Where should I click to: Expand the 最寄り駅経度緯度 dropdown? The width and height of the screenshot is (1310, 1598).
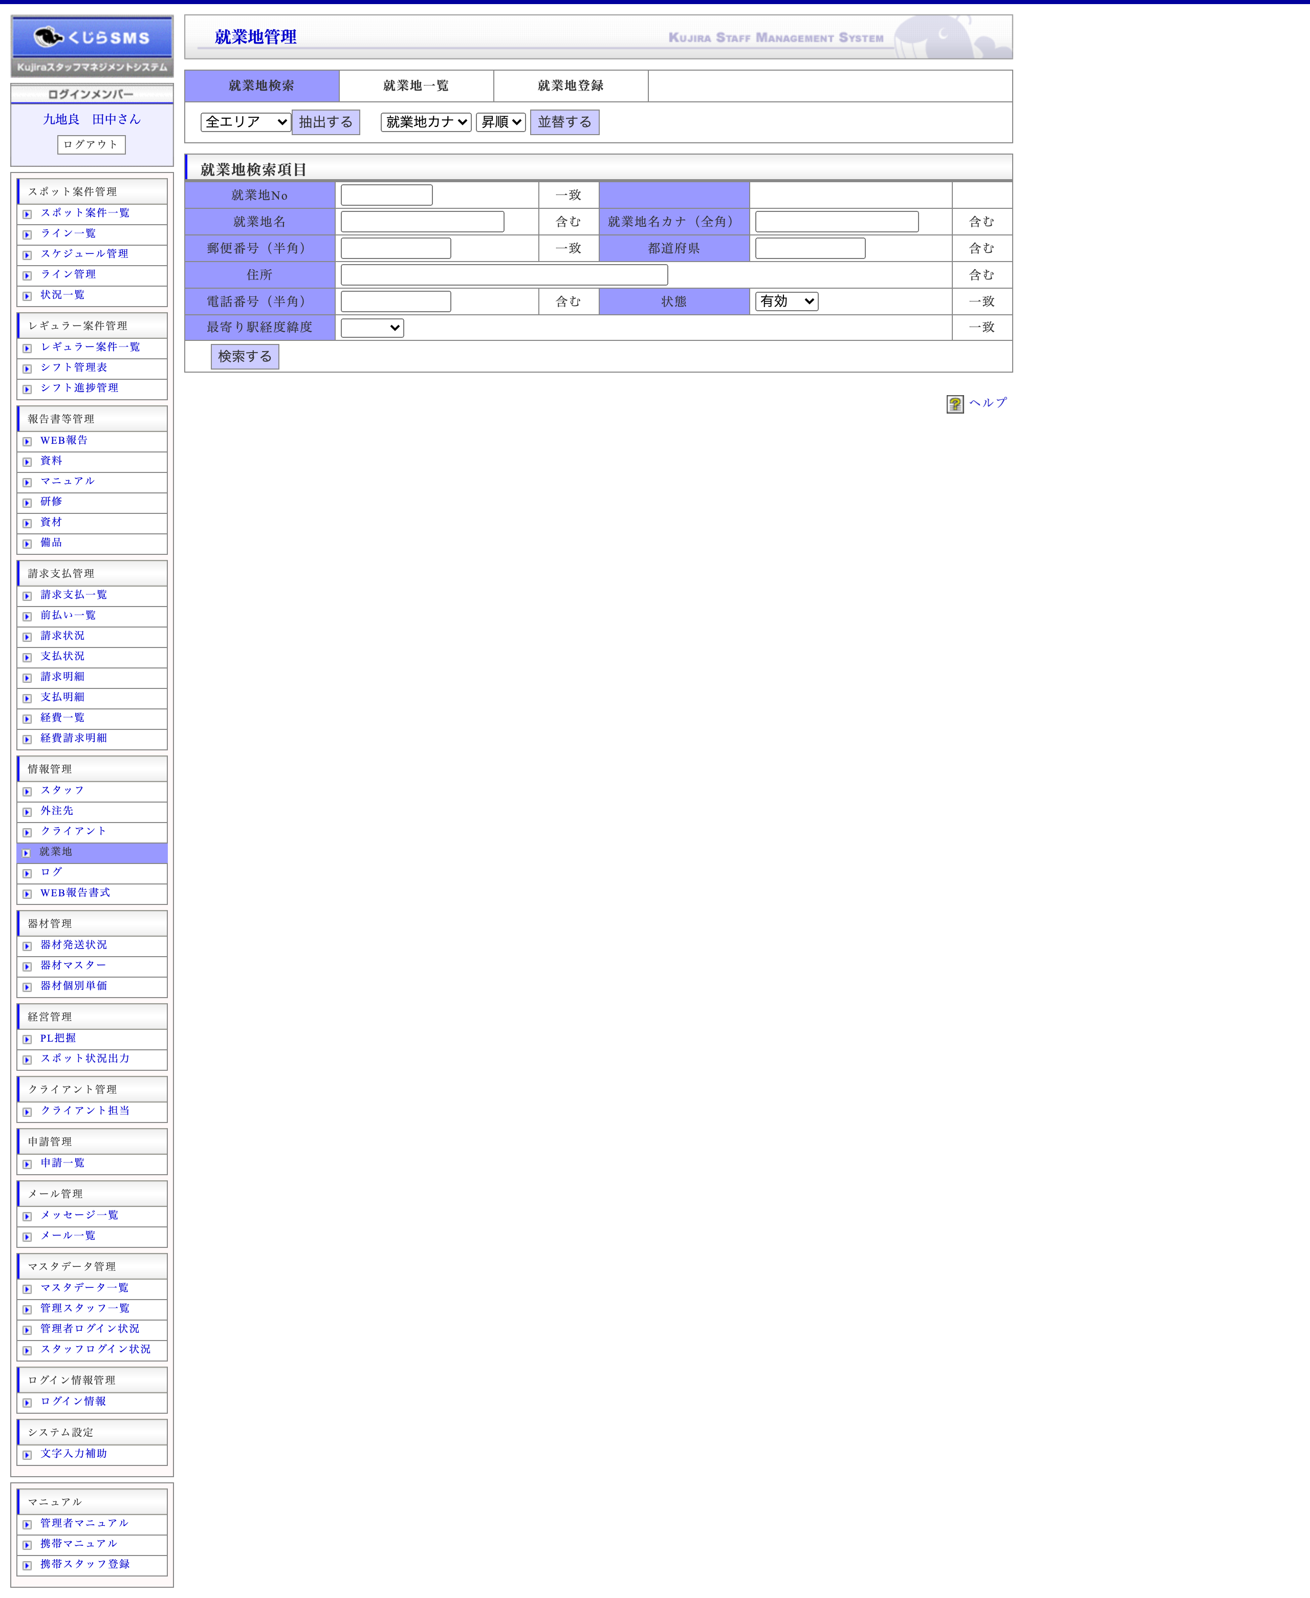(372, 328)
